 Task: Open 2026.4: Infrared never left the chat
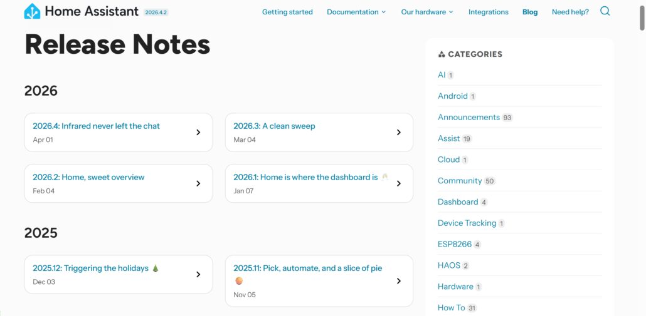tap(97, 126)
